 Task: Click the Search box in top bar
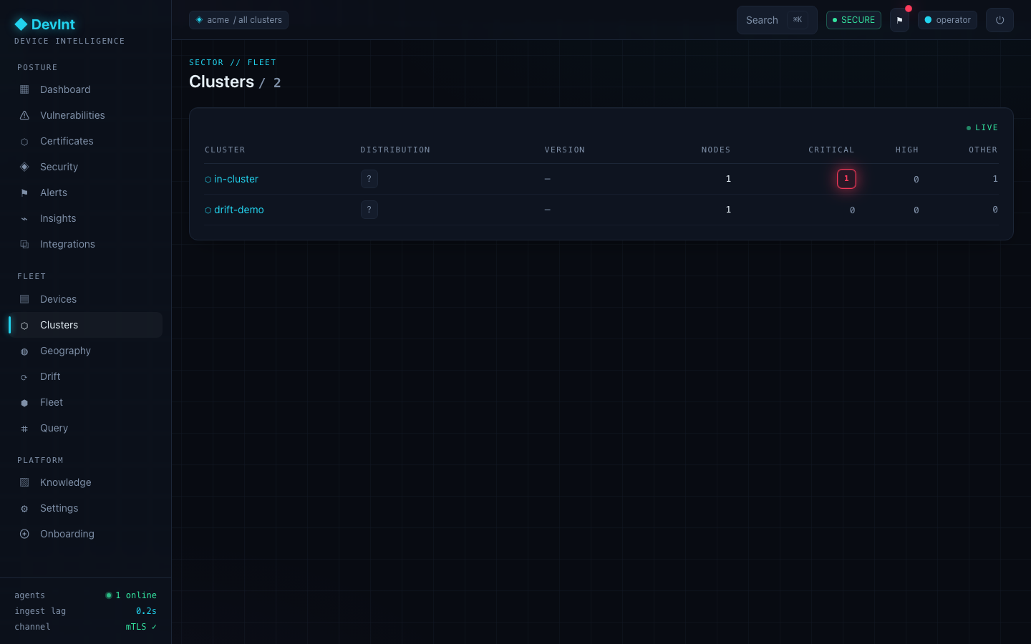(777, 20)
